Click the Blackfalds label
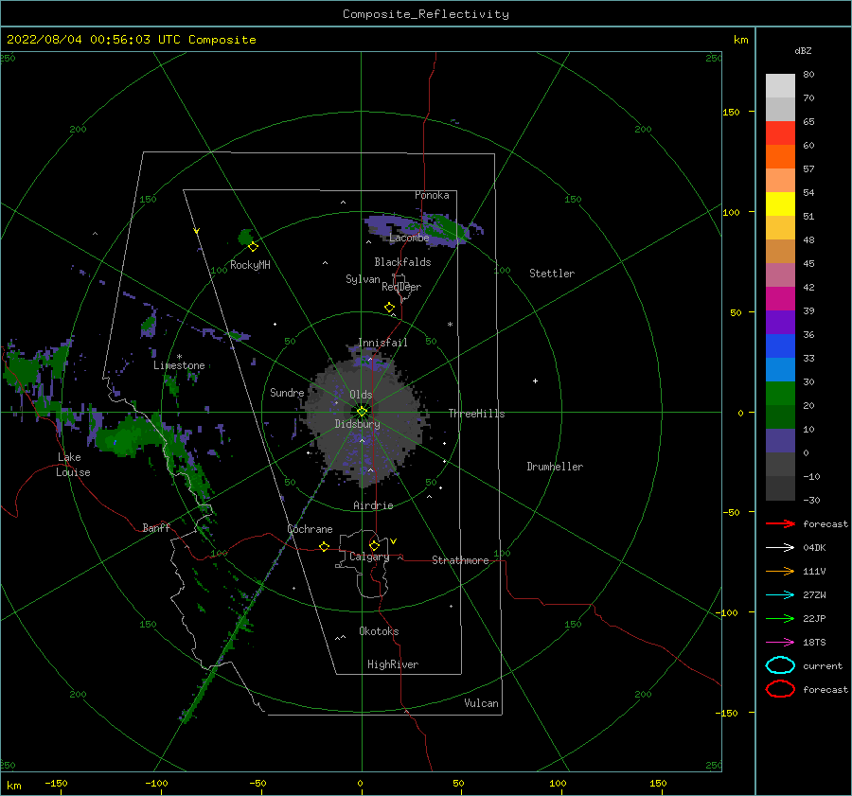 (402, 262)
